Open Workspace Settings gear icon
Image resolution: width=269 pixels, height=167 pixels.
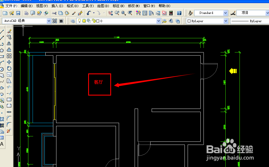click(55, 21)
